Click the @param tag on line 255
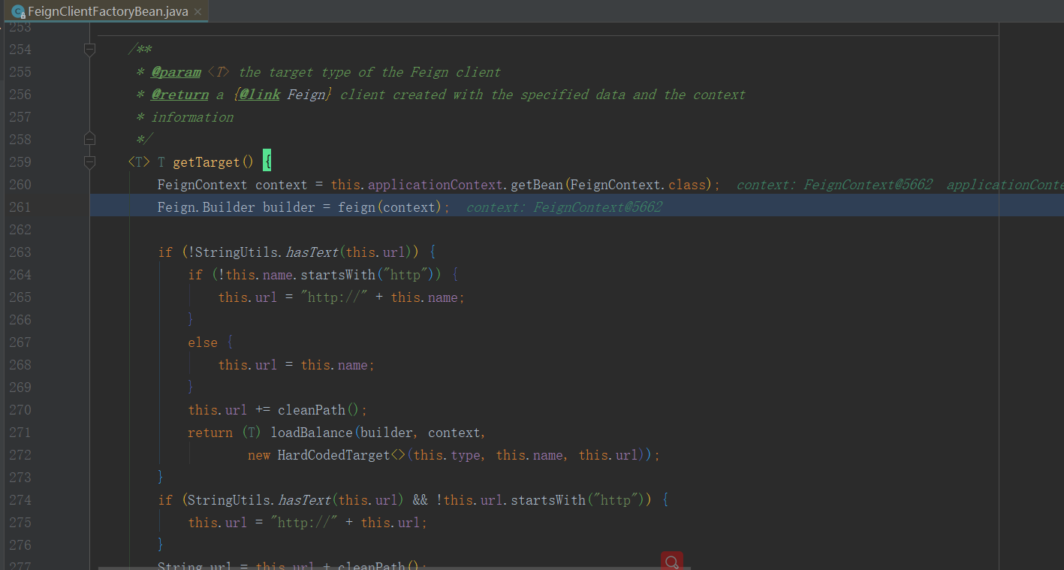Viewport: 1064px width, 570px height. 175,71
